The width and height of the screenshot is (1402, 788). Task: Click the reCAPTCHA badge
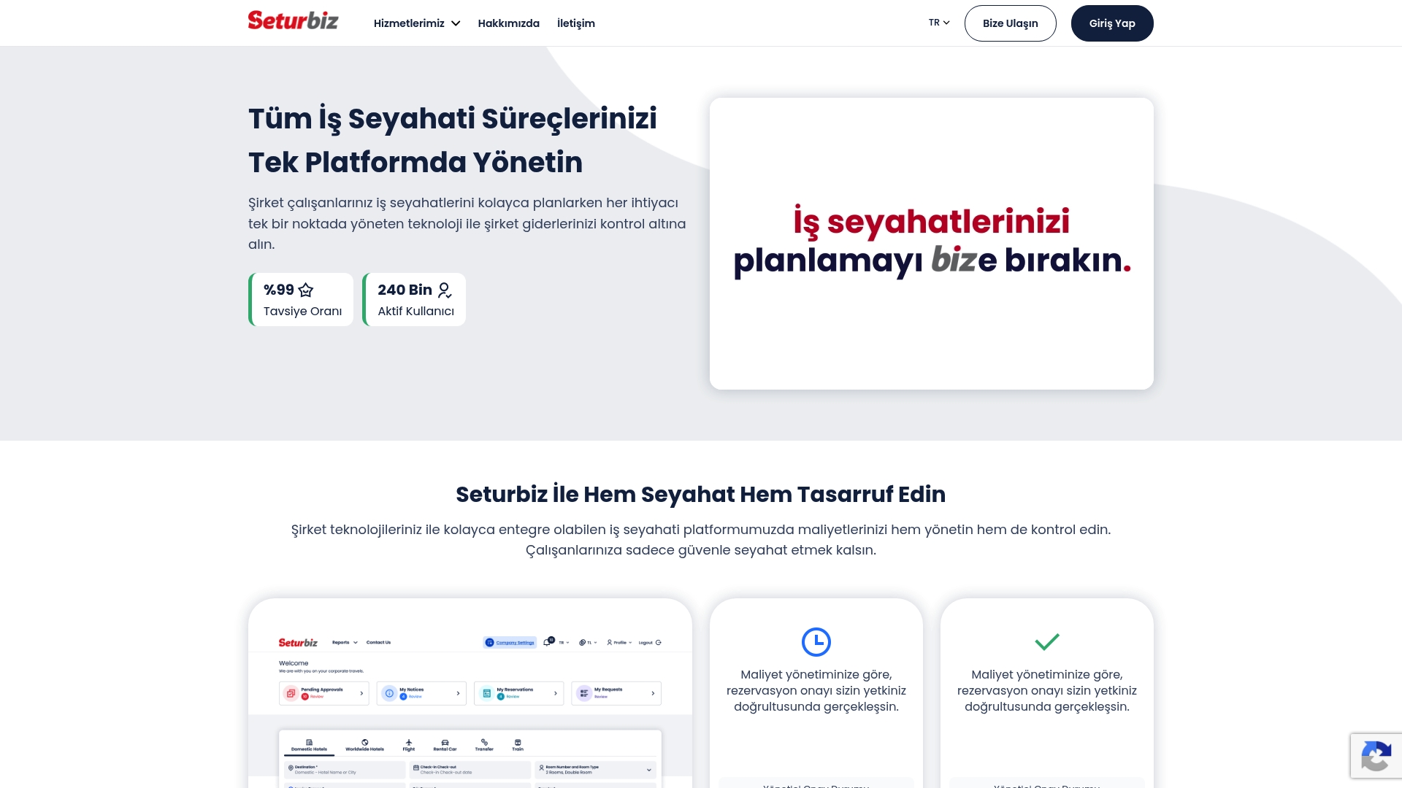[1376, 756]
